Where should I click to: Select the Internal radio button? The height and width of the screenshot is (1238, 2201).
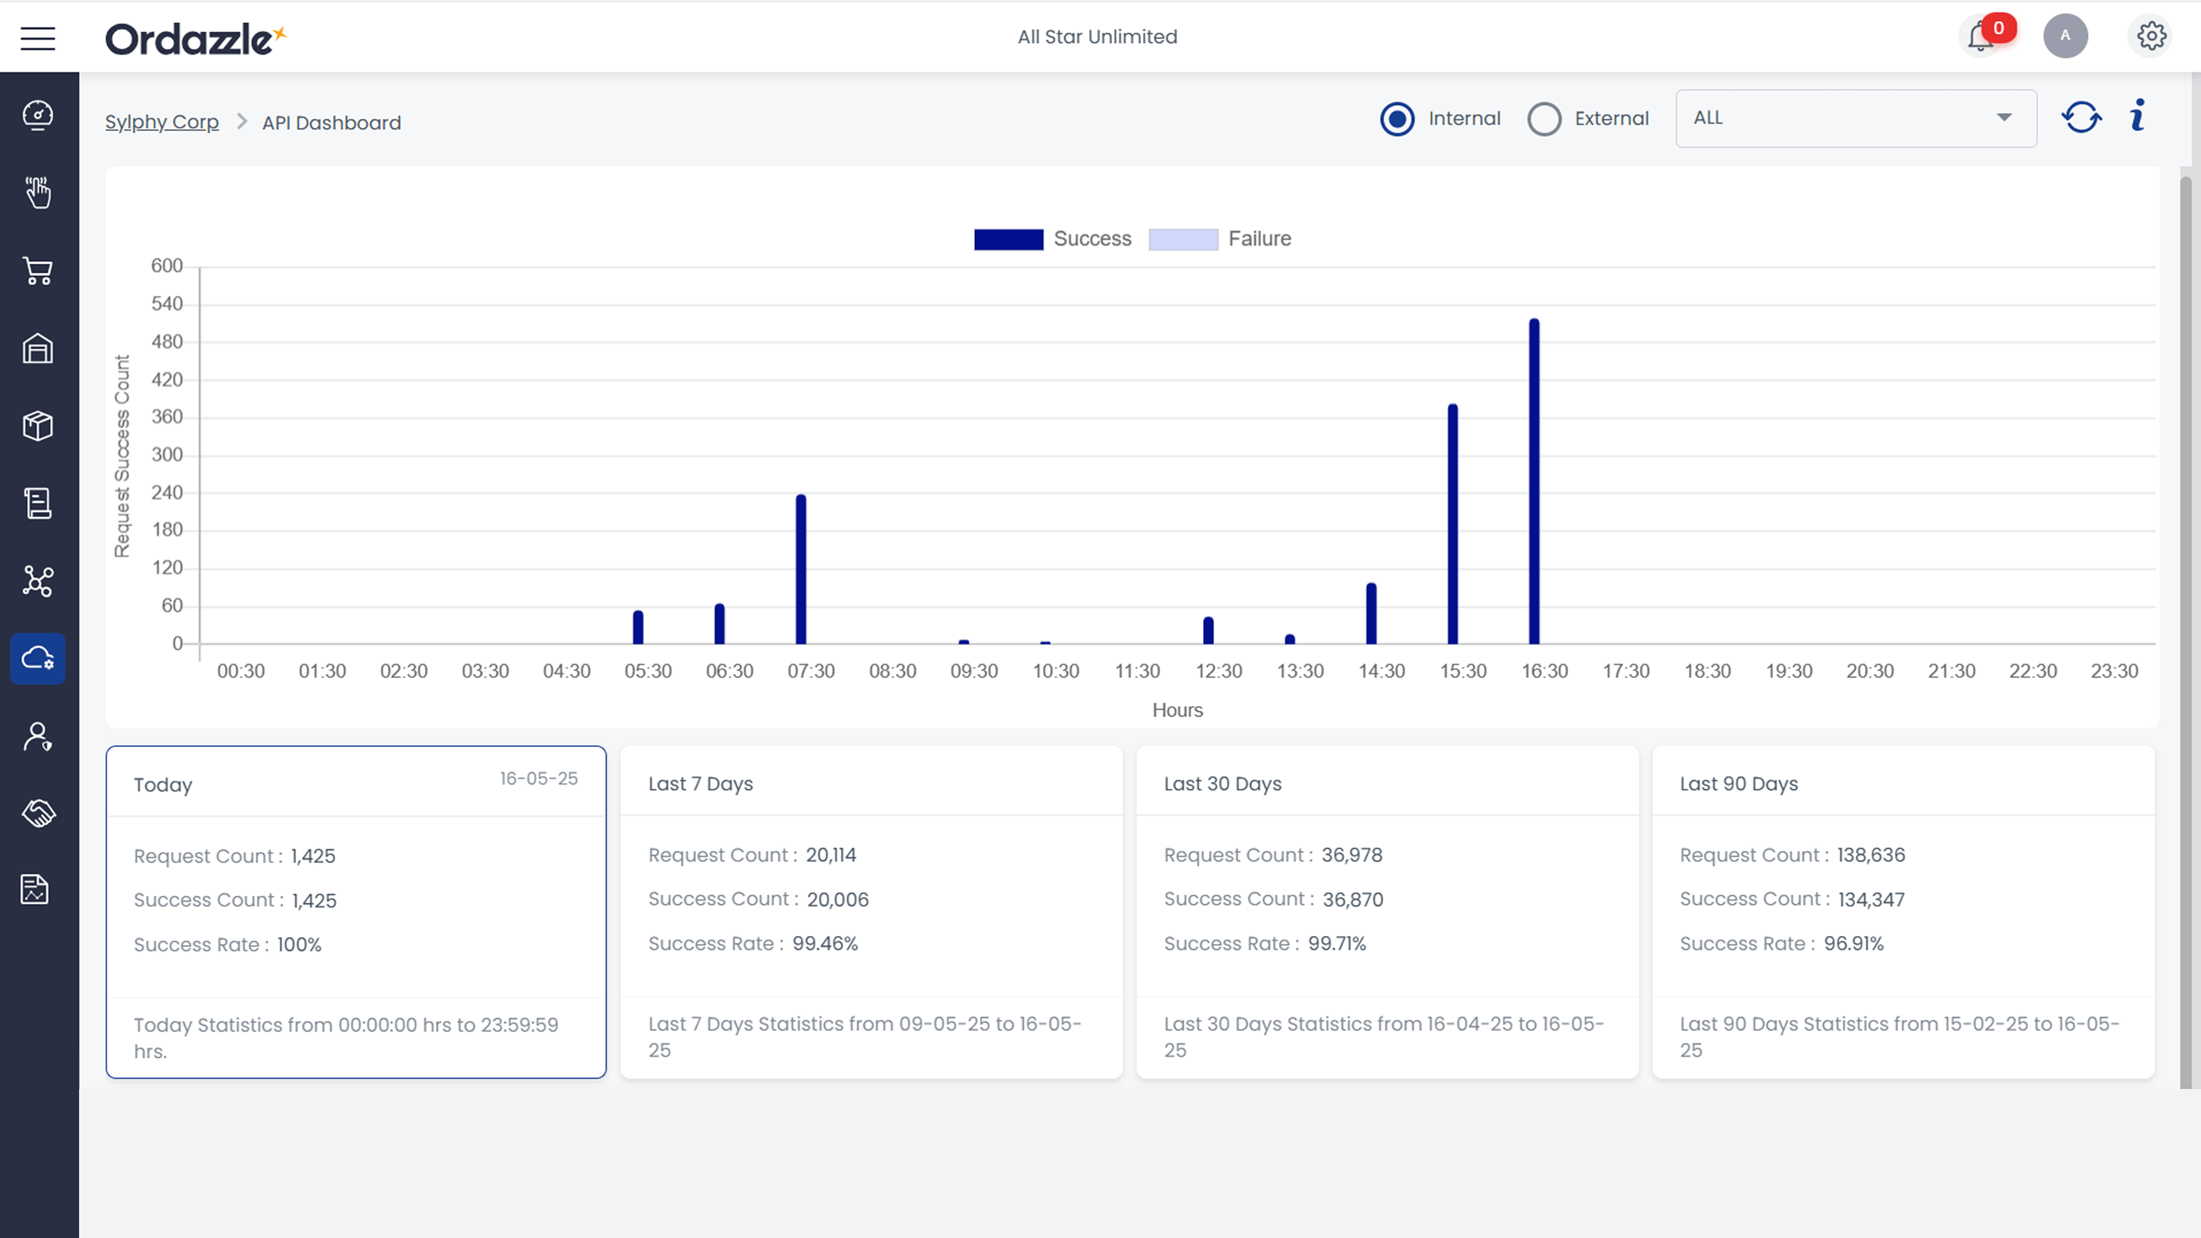(x=1397, y=119)
